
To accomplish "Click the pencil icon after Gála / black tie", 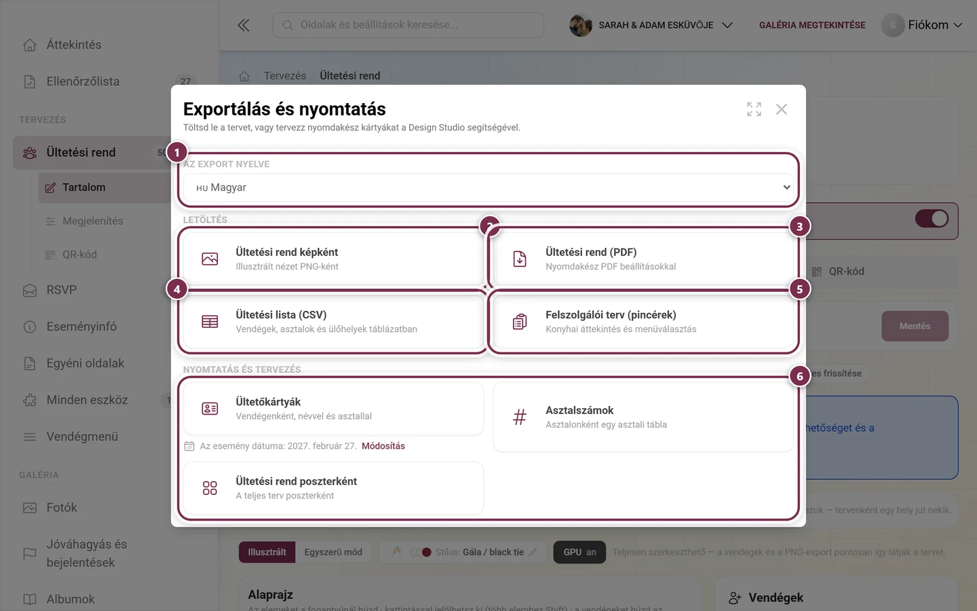I will coord(533,553).
